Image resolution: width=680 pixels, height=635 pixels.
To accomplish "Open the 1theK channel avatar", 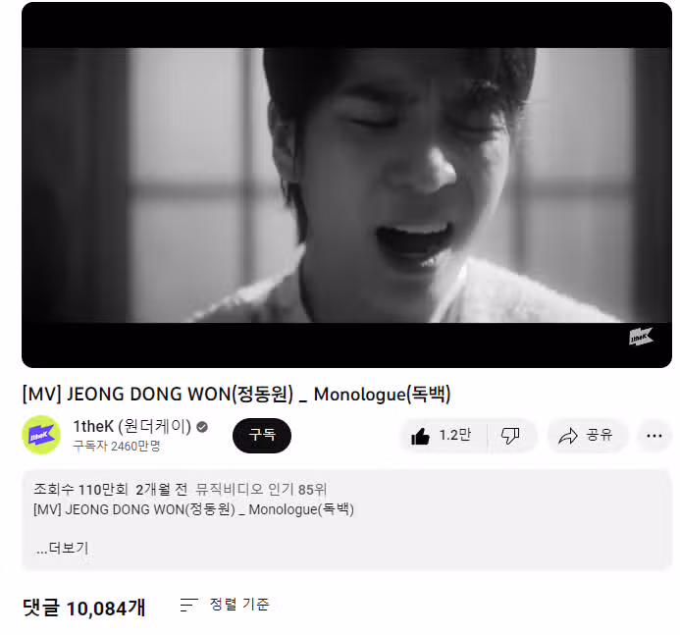I will click(x=41, y=435).
